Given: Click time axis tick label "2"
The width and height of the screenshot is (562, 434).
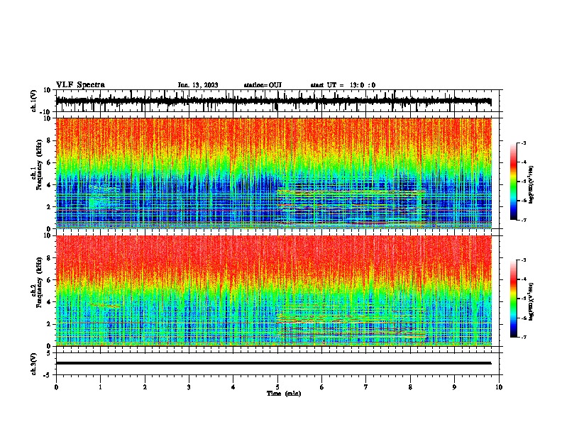Looking at the screenshot, I should coord(145,387).
